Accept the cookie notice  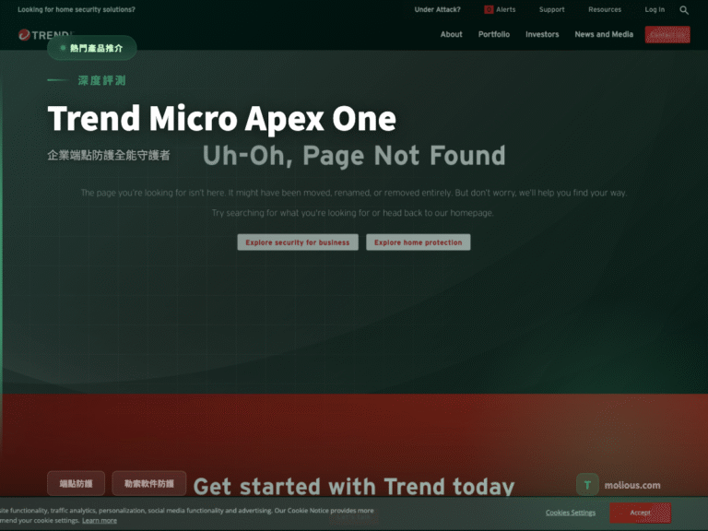coord(641,513)
